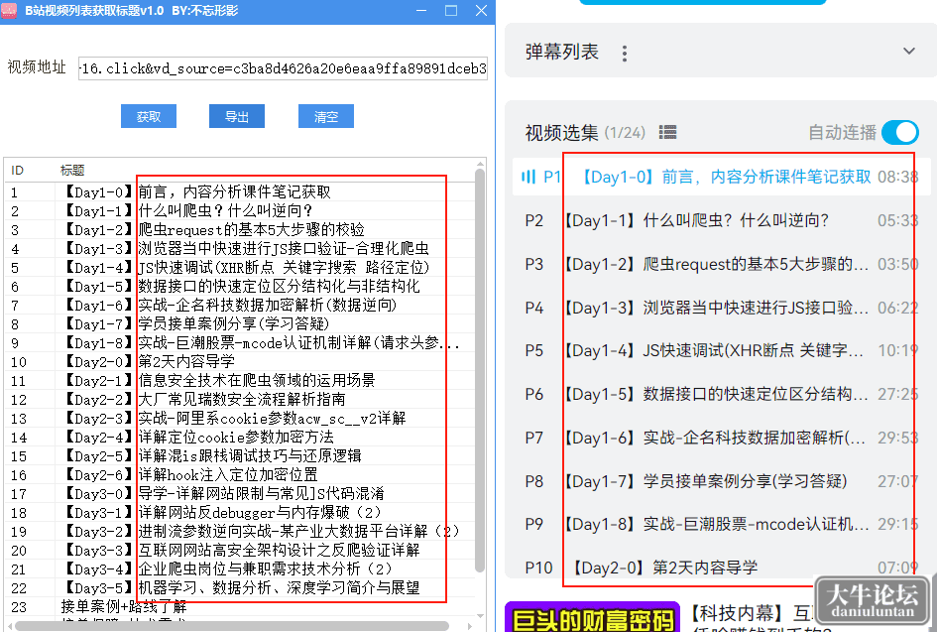Select row 14 【Day2-4】详解定位cookie参数加密方法
The height and width of the screenshot is (632, 937).
[239, 438]
